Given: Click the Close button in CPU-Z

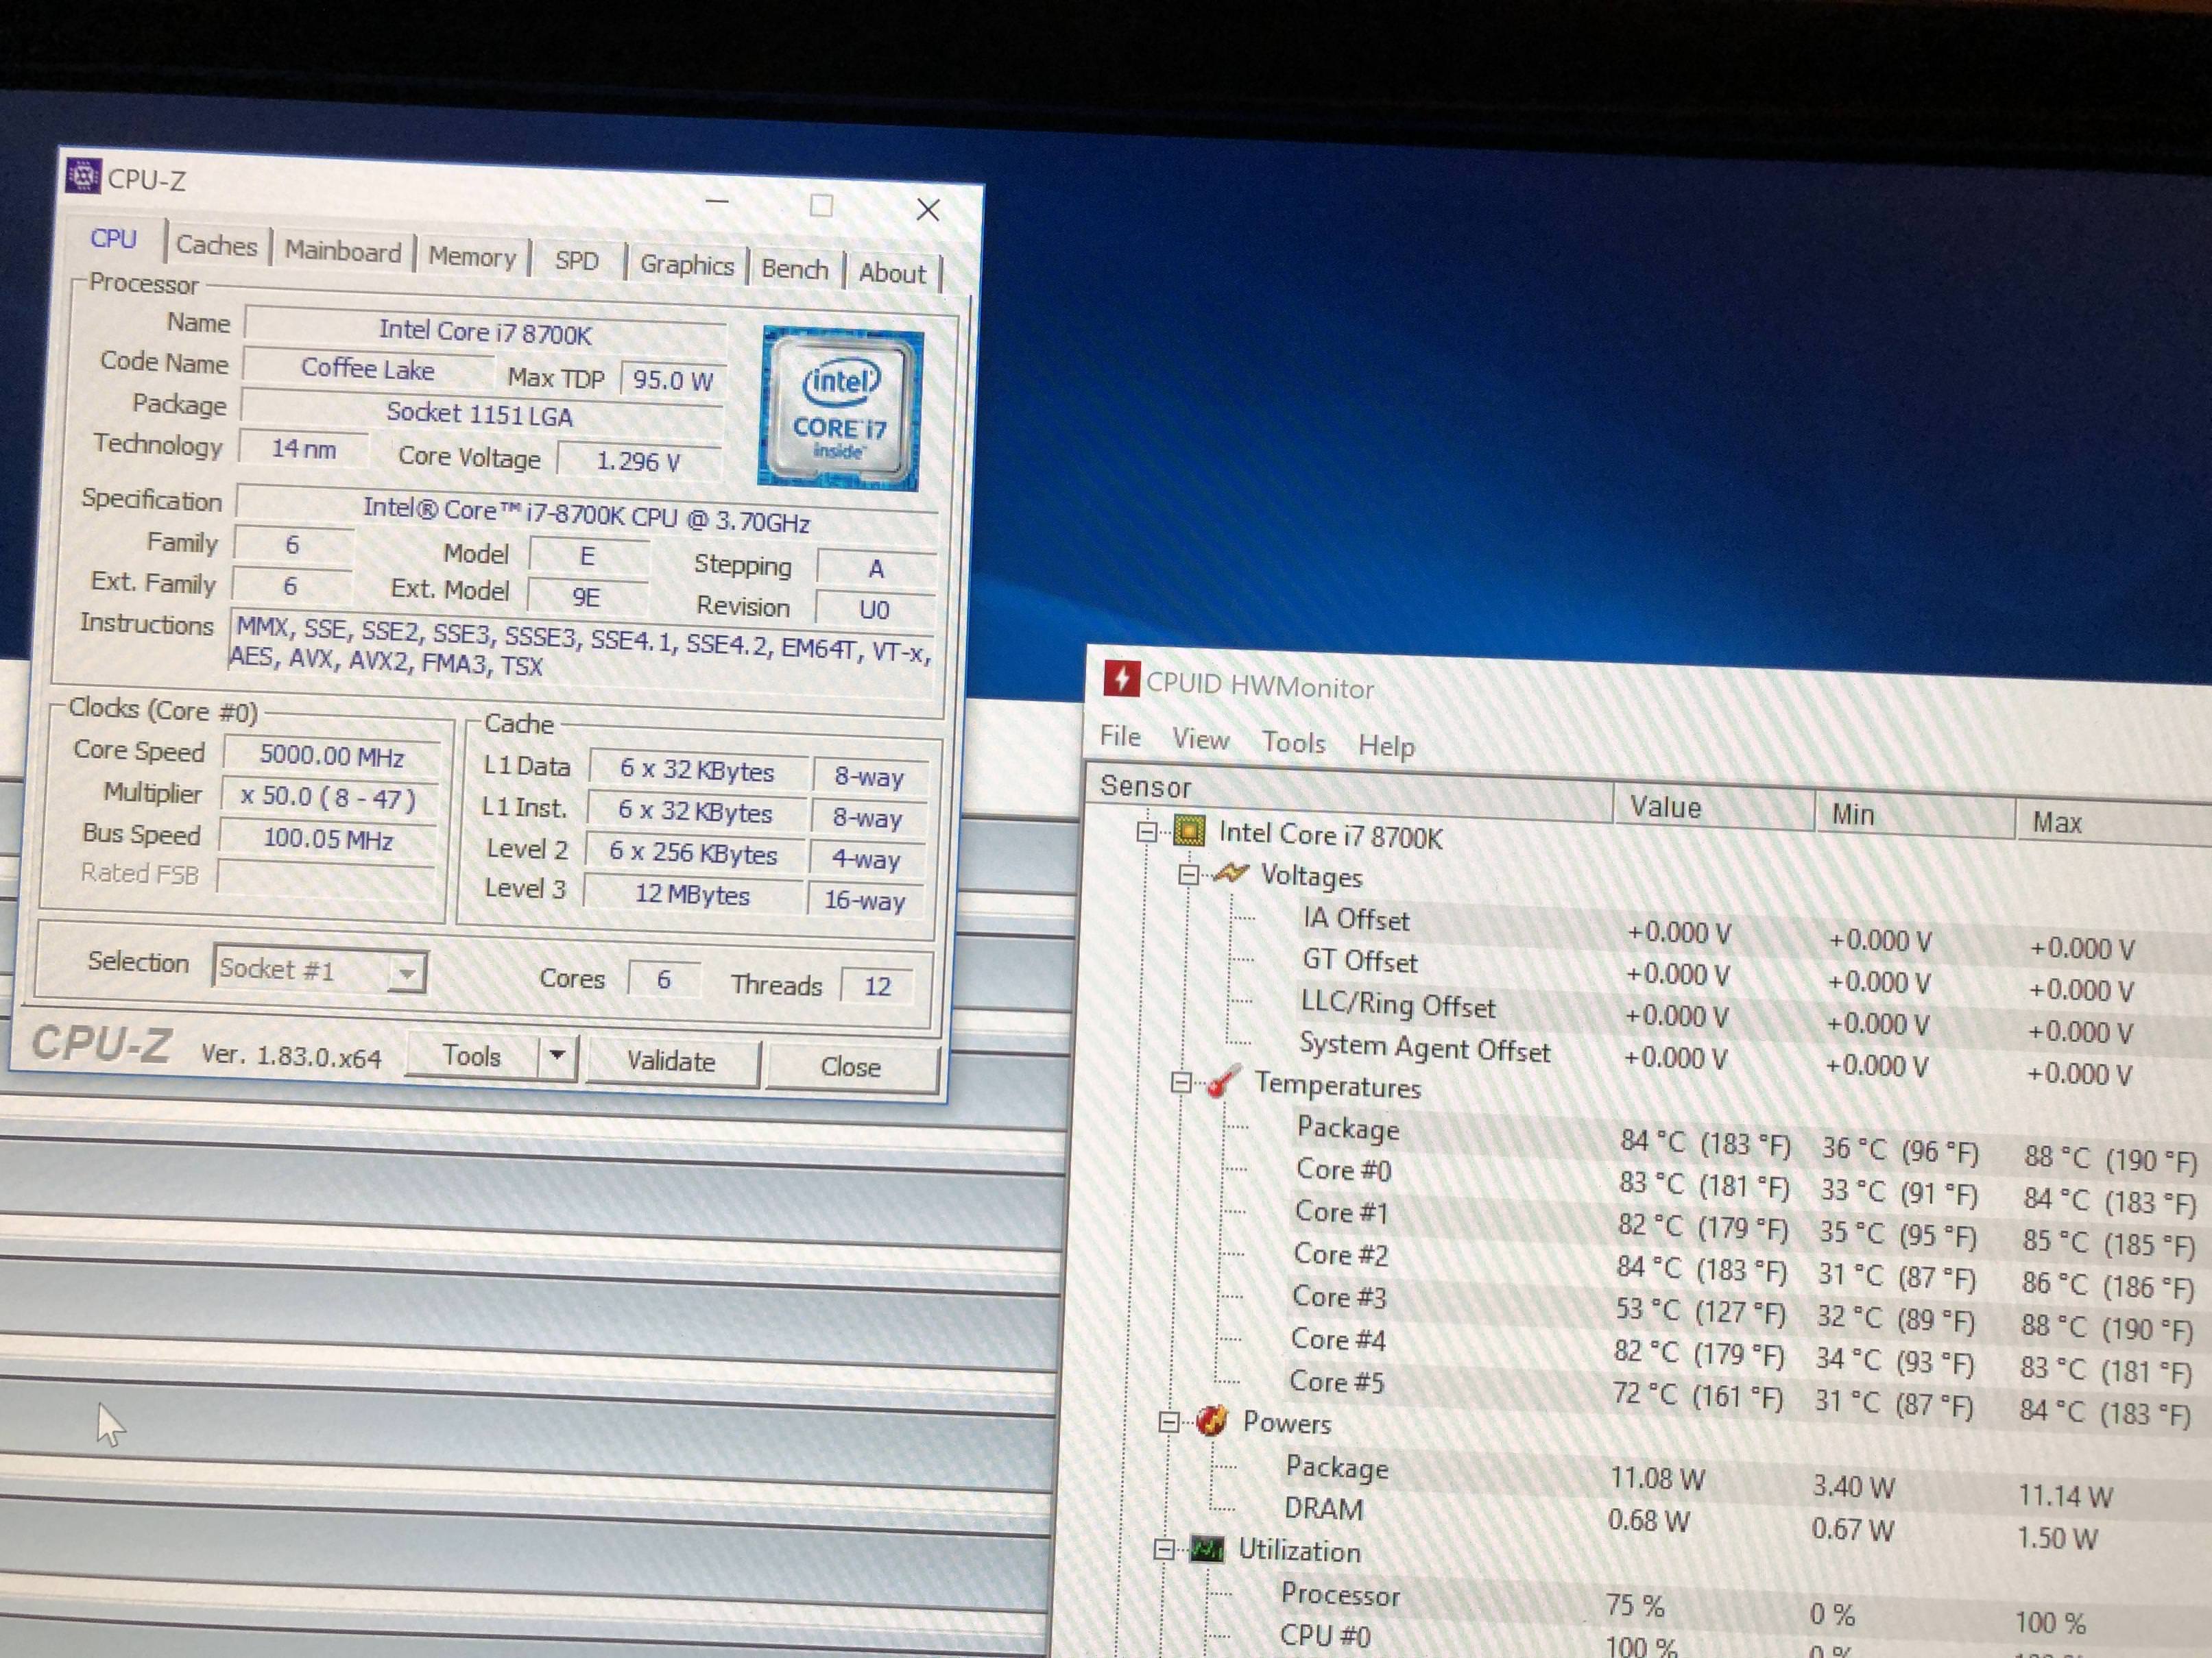Looking at the screenshot, I should pos(850,1067).
